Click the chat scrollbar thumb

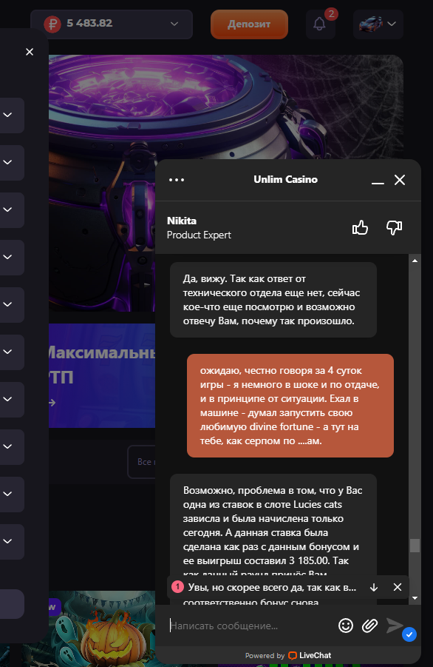point(415,546)
